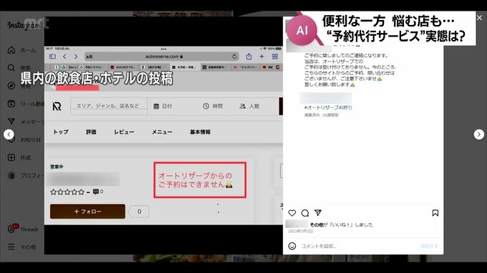This screenshot has width=487, height=273.
Task: Click the AutoReserve R logo
Action: [57, 106]
